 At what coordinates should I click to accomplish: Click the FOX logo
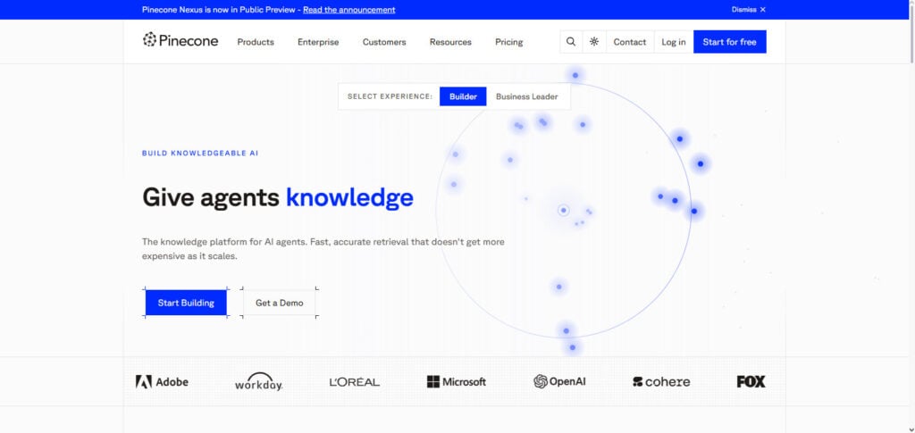coord(751,382)
